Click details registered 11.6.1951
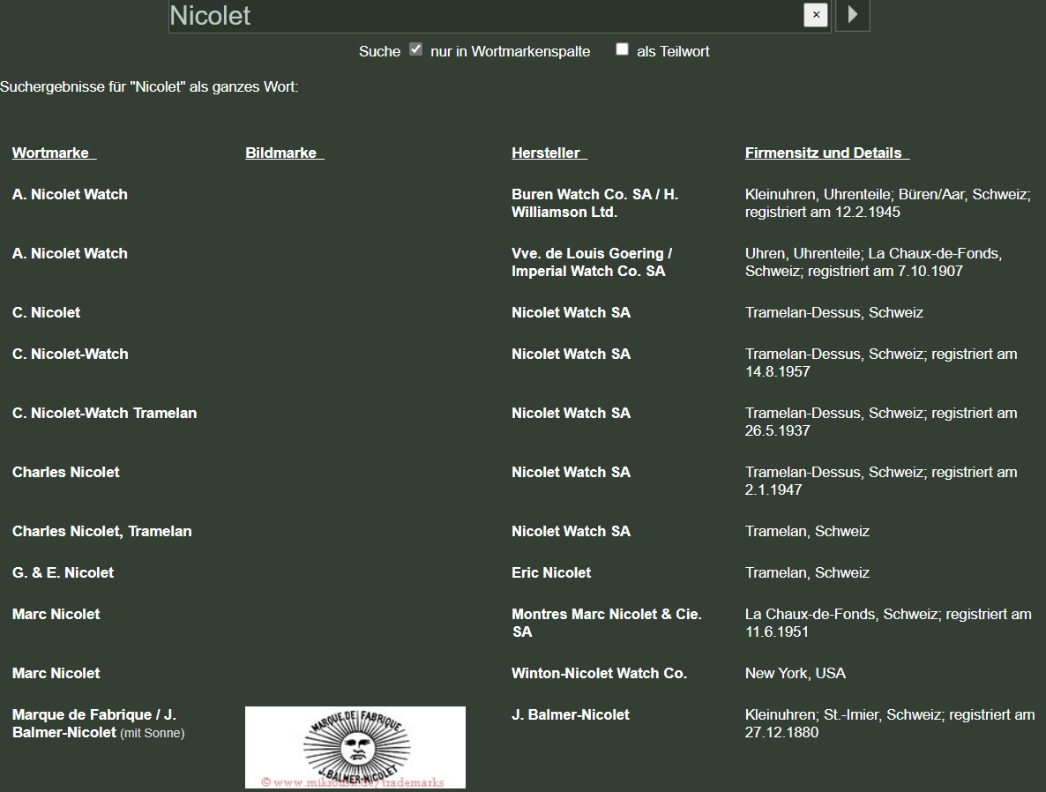 (x=888, y=623)
